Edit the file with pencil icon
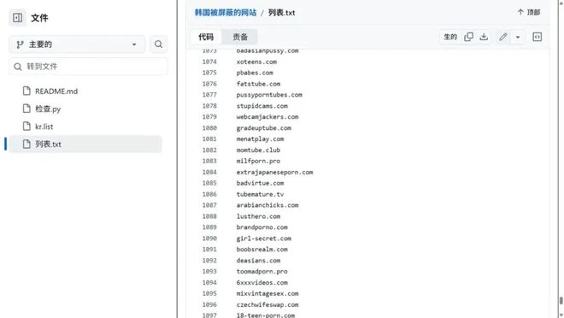The height and width of the screenshot is (318, 564). pyautogui.click(x=502, y=37)
